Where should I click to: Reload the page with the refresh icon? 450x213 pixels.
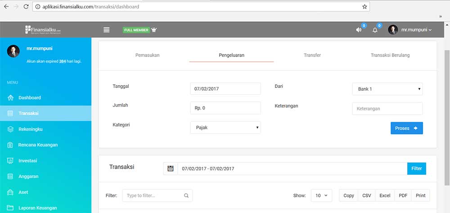point(26,7)
